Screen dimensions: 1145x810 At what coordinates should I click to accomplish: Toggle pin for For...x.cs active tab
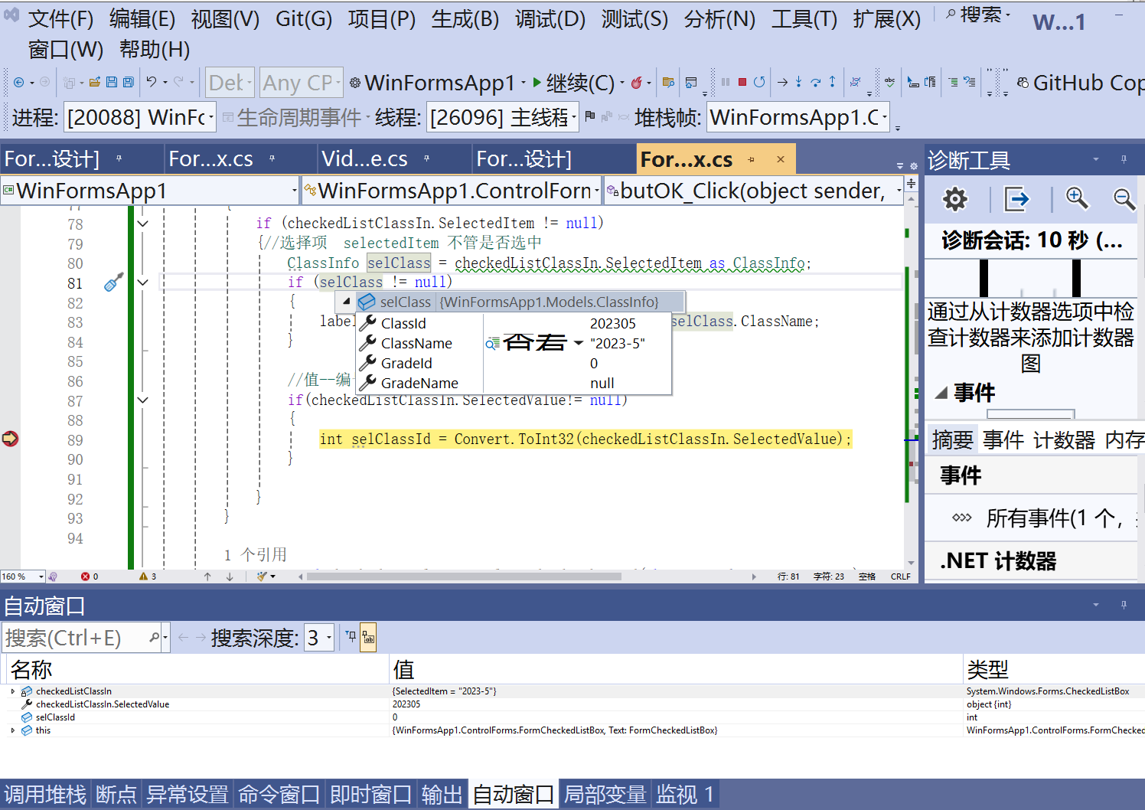[x=752, y=159]
